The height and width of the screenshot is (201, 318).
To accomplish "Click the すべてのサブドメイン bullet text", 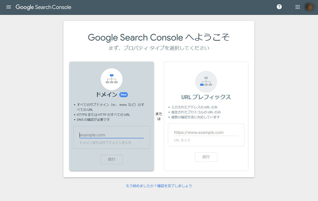I will 111,107.
